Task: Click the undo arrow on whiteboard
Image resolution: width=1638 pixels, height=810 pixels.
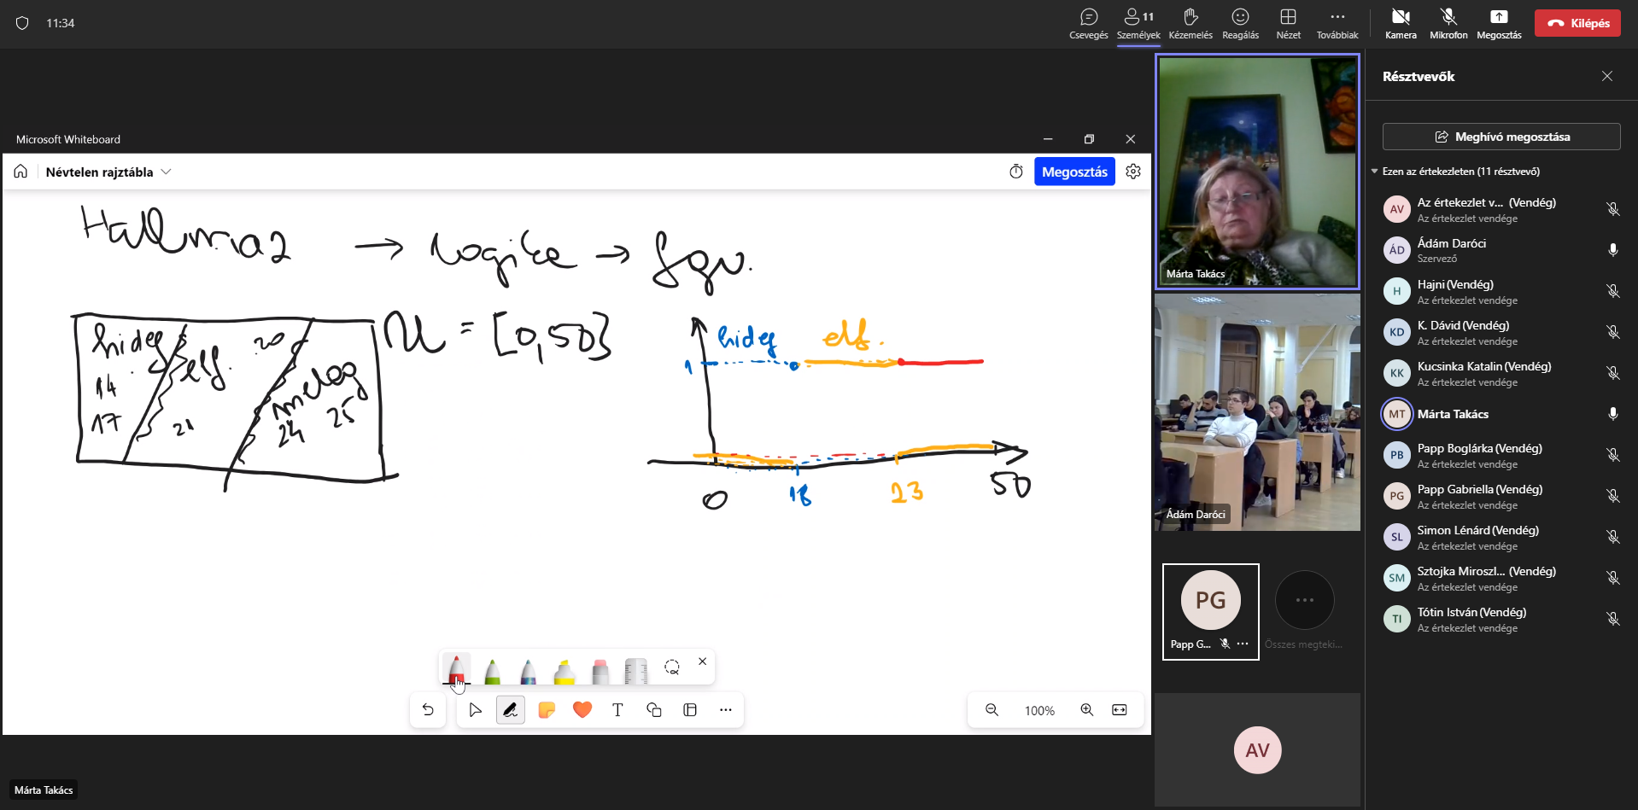Action: point(428,710)
